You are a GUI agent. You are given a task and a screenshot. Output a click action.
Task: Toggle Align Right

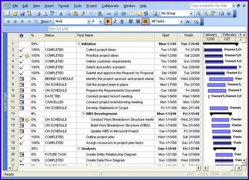pyautogui.click(x=145, y=21)
